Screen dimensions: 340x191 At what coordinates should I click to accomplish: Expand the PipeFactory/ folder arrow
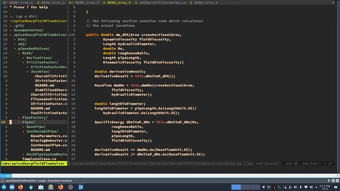19,118
